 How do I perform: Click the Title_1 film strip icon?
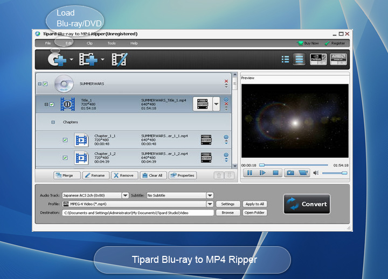[x=67, y=104]
